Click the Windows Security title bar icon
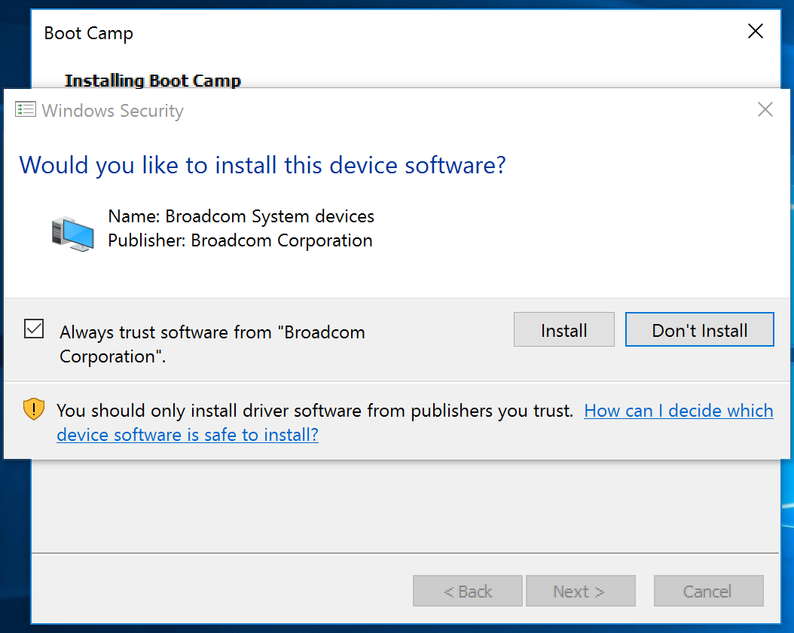Image resolution: width=794 pixels, height=633 pixels. point(25,110)
